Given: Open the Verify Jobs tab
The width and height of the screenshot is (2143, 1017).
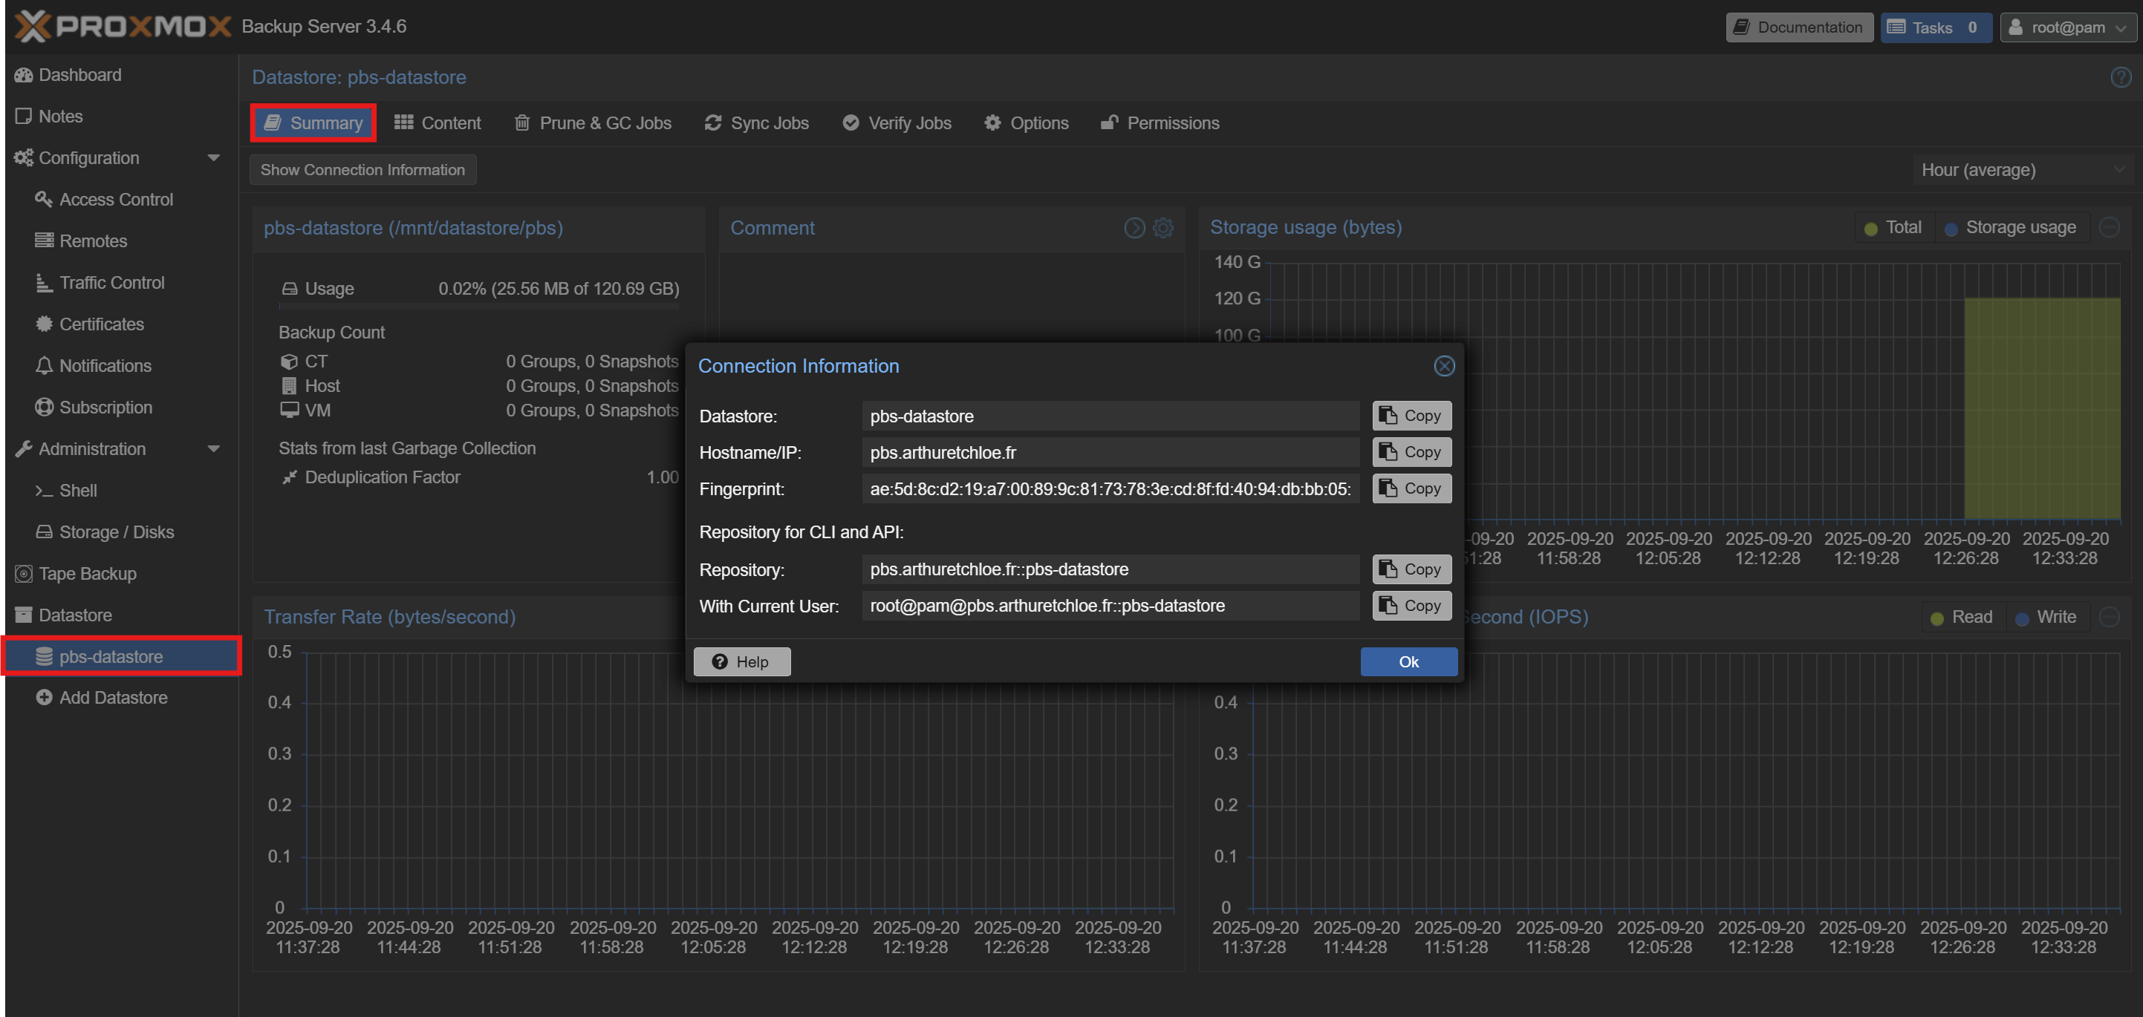Looking at the screenshot, I should click(897, 123).
